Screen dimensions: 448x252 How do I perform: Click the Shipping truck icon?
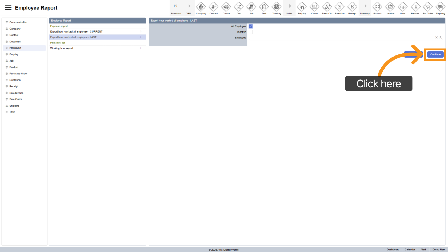point(440,7)
